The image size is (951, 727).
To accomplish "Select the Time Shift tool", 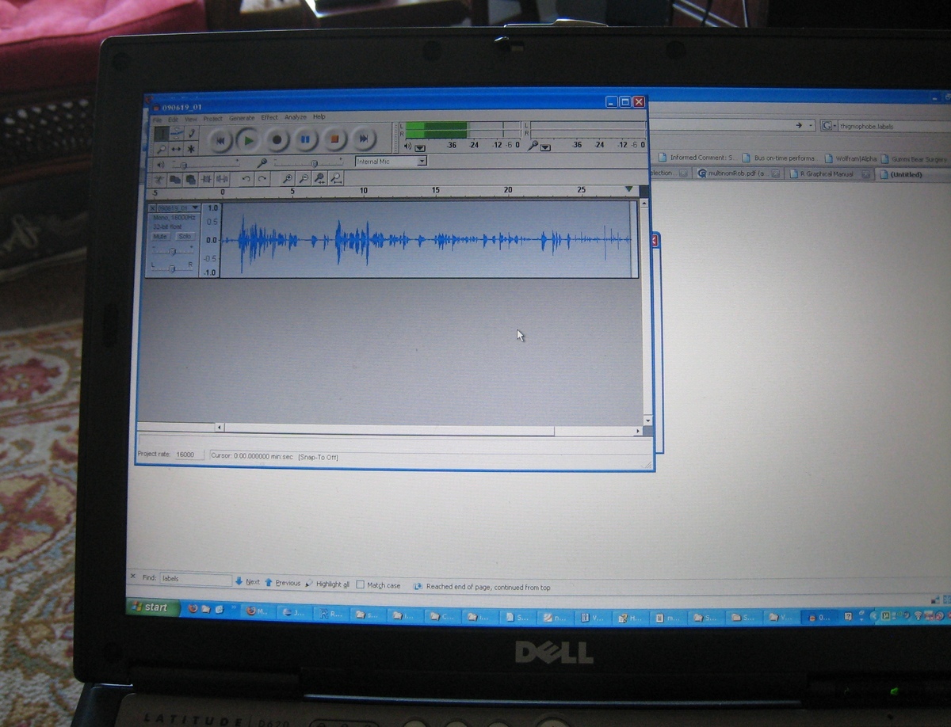I will point(176,149).
